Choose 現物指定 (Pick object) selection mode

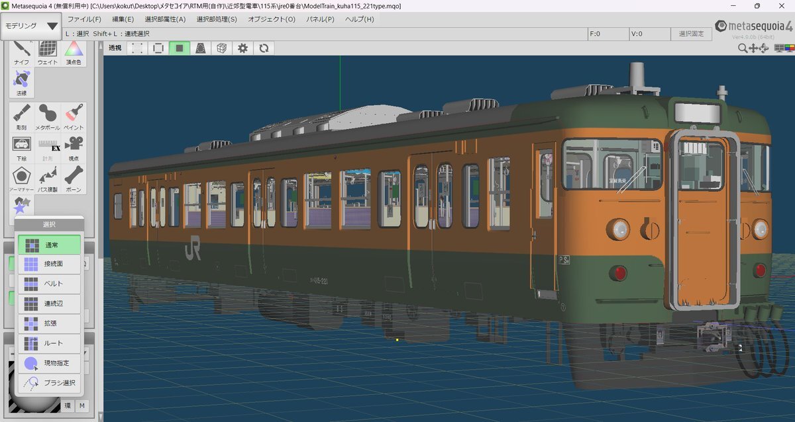tap(49, 364)
